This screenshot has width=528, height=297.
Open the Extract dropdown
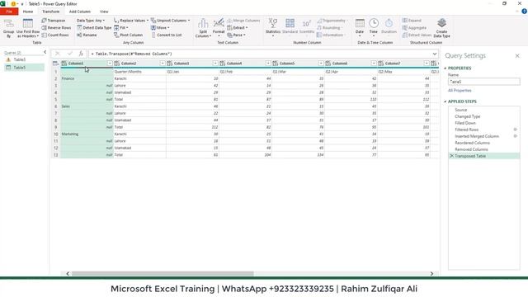[238, 27]
